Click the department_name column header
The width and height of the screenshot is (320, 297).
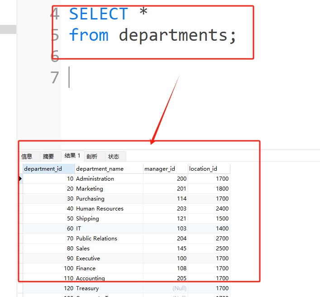100,169
